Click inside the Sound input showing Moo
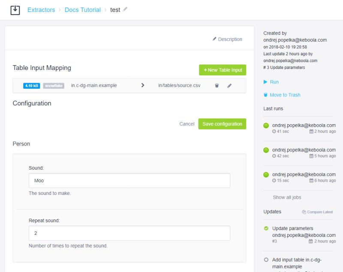The image size is (343, 272). pyautogui.click(x=129, y=181)
